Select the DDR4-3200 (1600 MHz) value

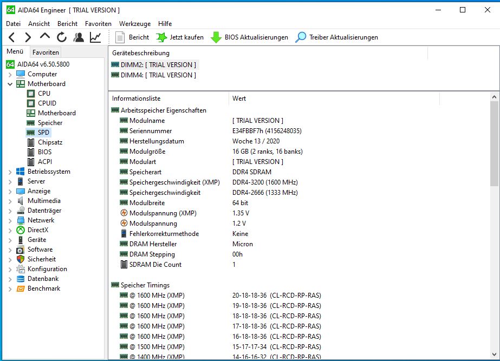[x=265, y=182]
